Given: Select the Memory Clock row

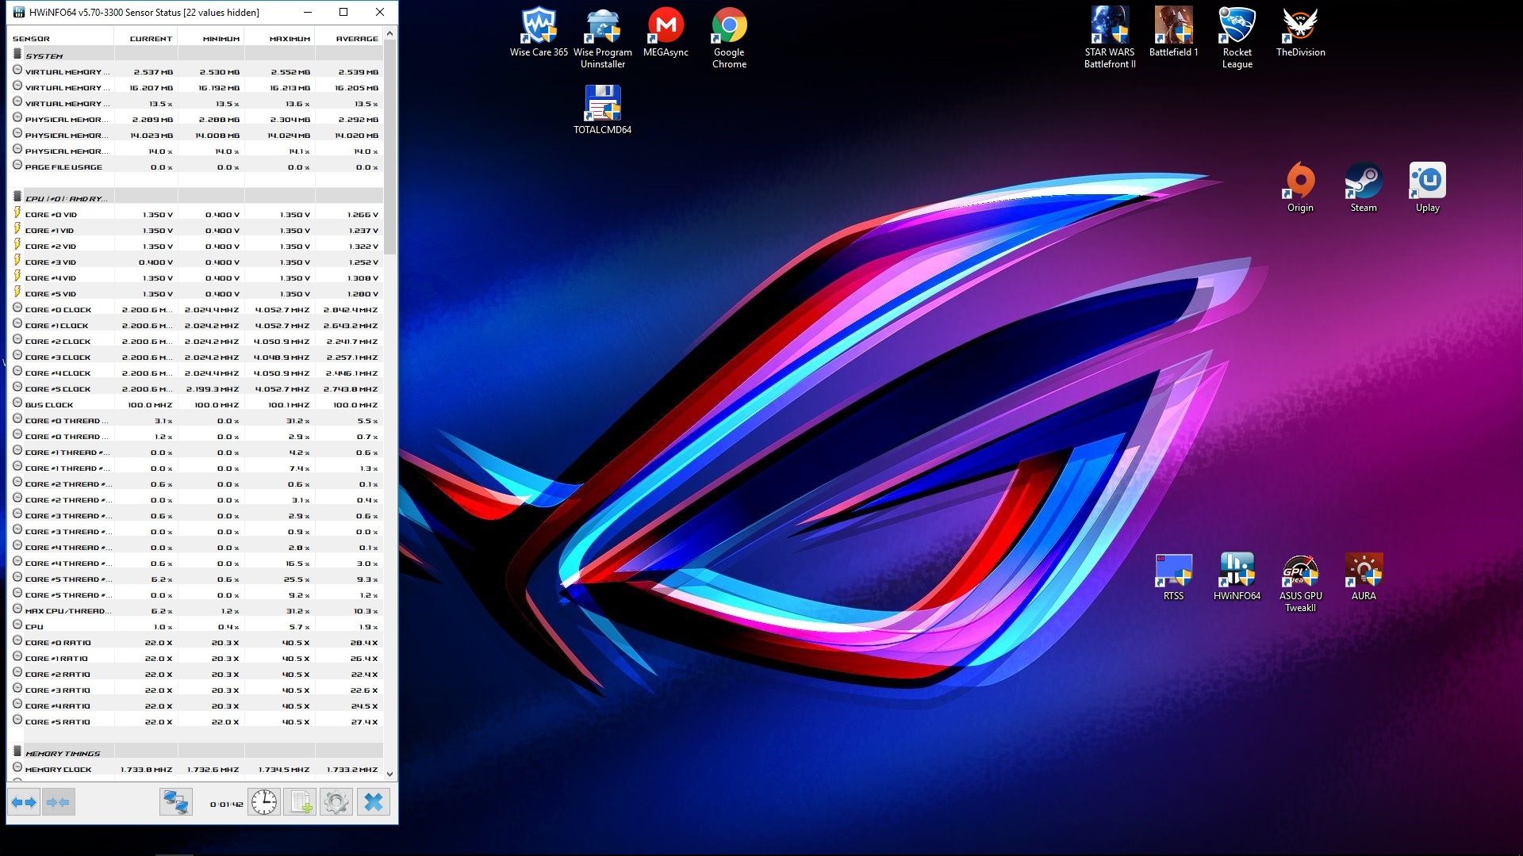Looking at the screenshot, I should [197, 769].
